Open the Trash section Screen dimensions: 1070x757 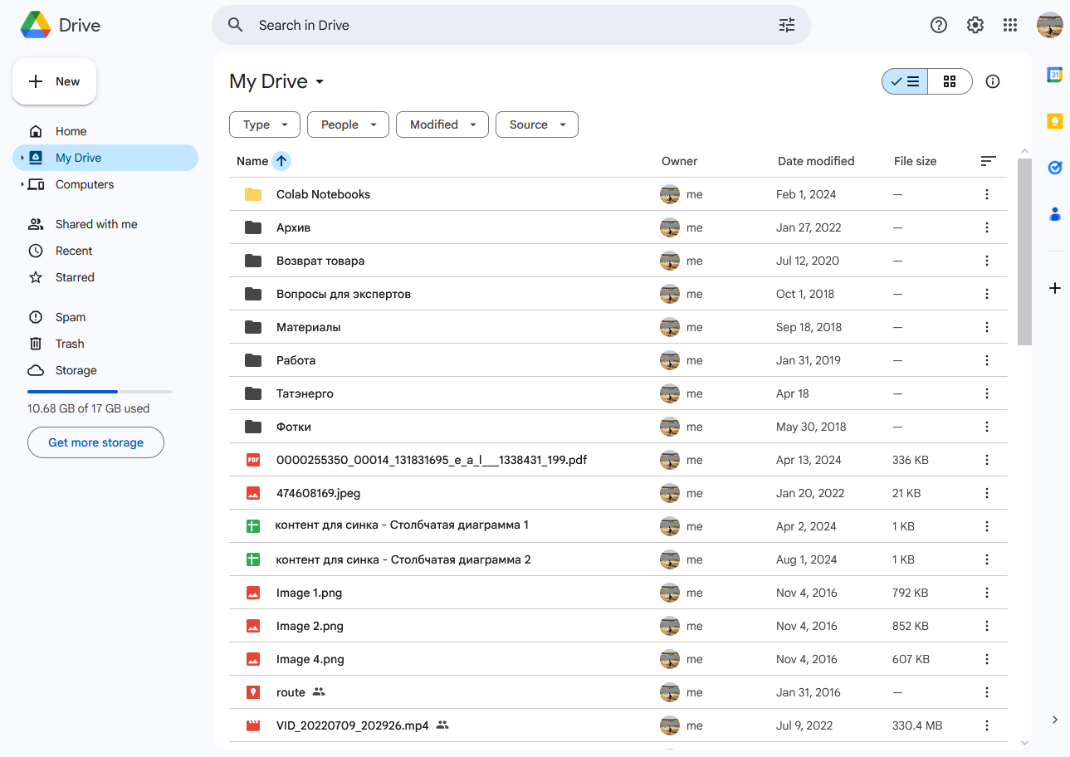click(70, 344)
